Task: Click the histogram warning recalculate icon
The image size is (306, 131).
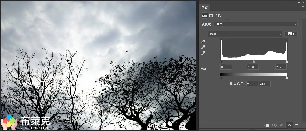Action: (203, 68)
